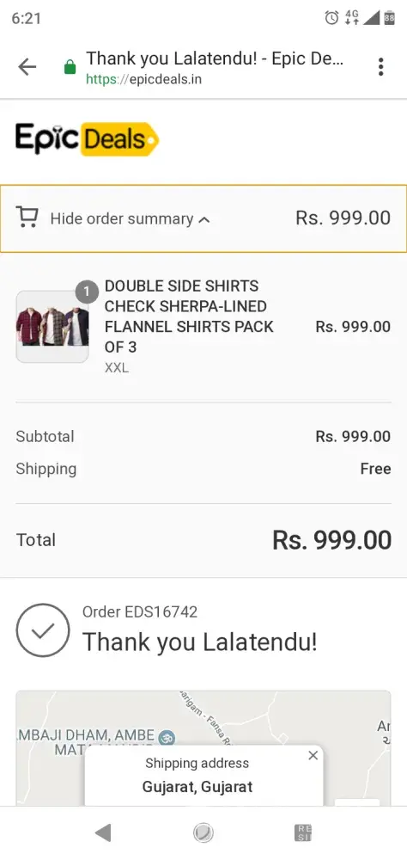Tap the order confirmed checkmark circle

[x=43, y=630]
